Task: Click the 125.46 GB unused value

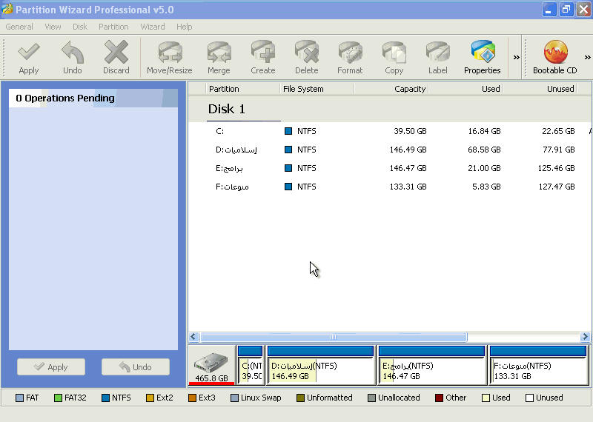Action: (556, 168)
